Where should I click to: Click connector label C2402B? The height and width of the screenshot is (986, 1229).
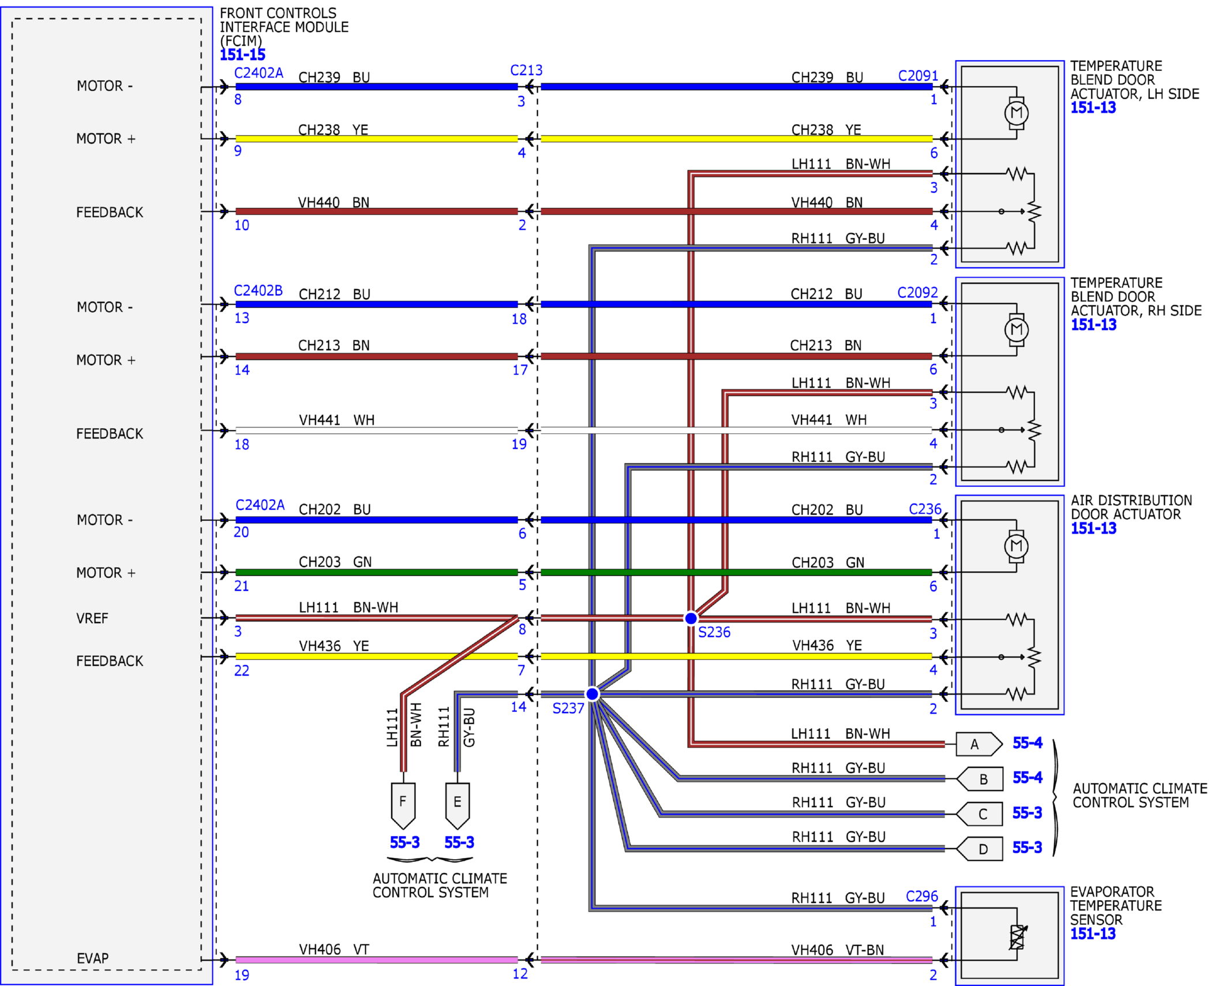258,290
